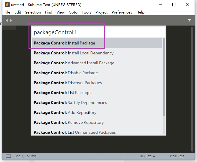Select Package Control: Install Package
Viewport: 197px width, 162px height.
click(97, 43)
